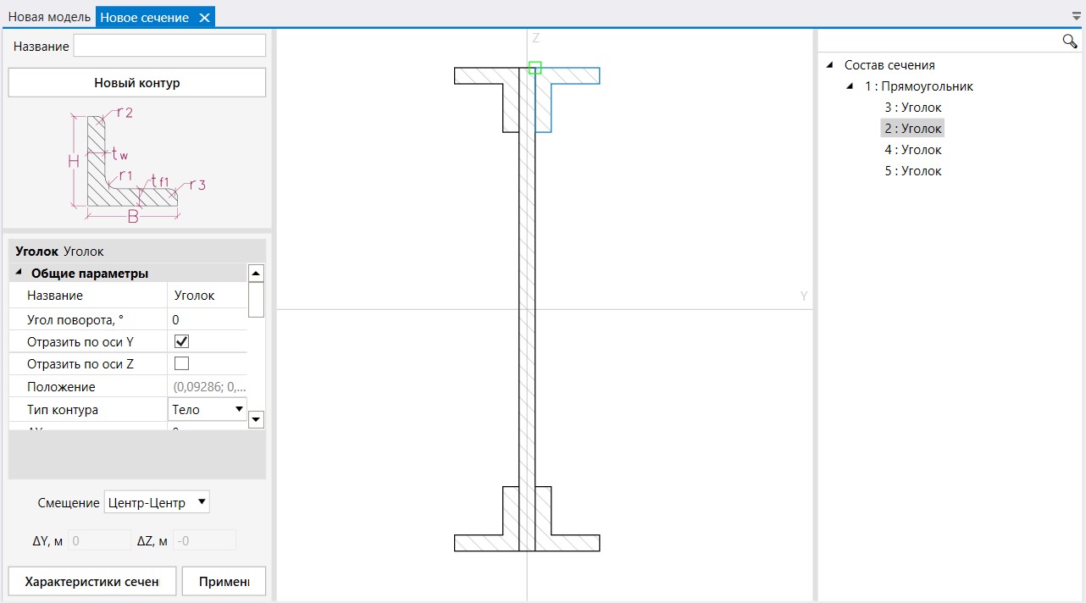The height and width of the screenshot is (603, 1086).
Task: Click the Положение value cell
Action: [x=208, y=387]
